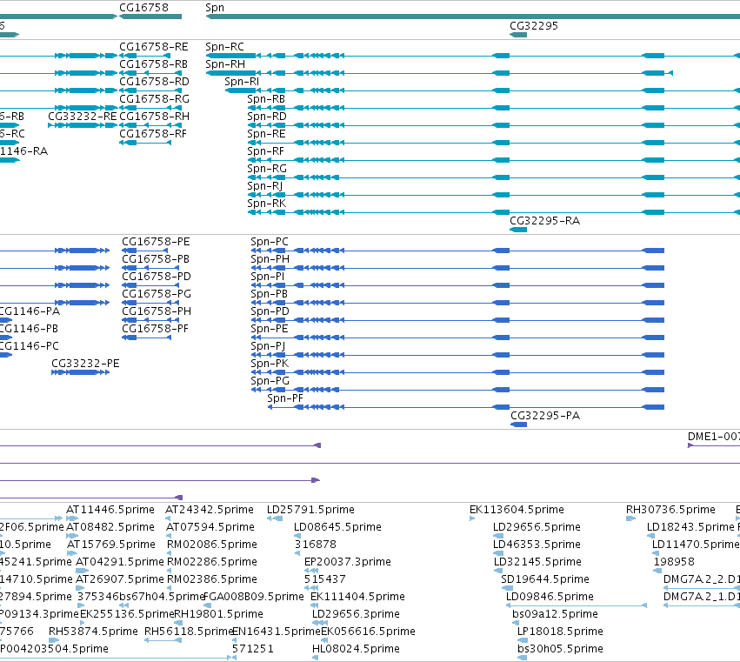Viewport: 740px width, 662px height.
Task: Open transcript Spn-RH label
Action: pyautogui.click(x=225, y=64)
